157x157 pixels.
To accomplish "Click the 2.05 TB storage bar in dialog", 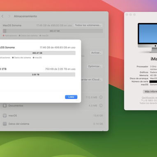I will coord(37,74).
